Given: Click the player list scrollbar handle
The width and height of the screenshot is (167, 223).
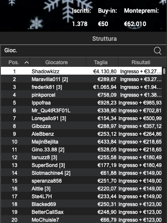Looking at the screenshot, I should pyautogui.click(x=164, y=71).
